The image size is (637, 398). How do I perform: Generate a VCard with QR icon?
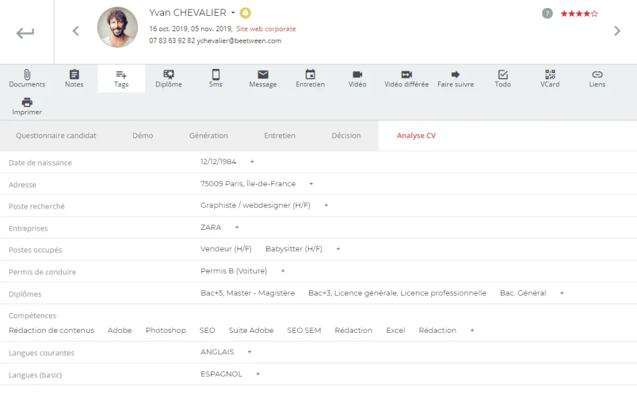click(549, 78)
